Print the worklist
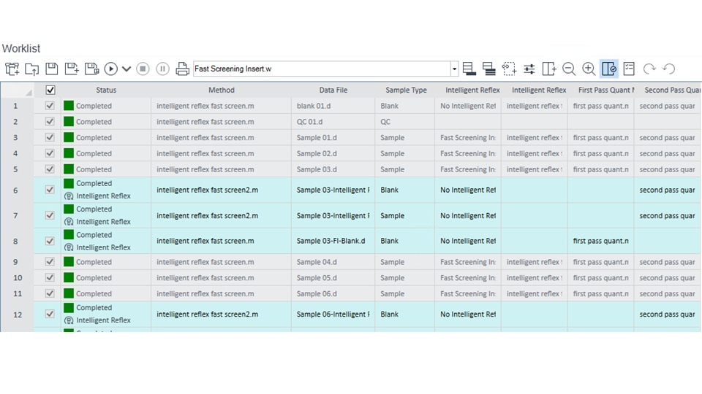The image size is (702, 394). (182, 69)
